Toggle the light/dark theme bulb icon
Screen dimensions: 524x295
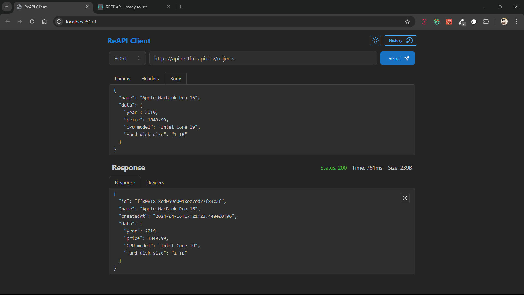[x=375, y=40]
